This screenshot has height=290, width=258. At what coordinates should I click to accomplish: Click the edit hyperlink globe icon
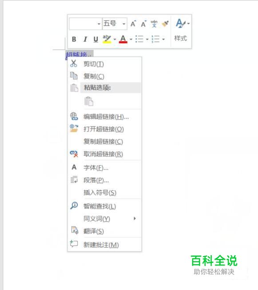[x=74, y=116]
